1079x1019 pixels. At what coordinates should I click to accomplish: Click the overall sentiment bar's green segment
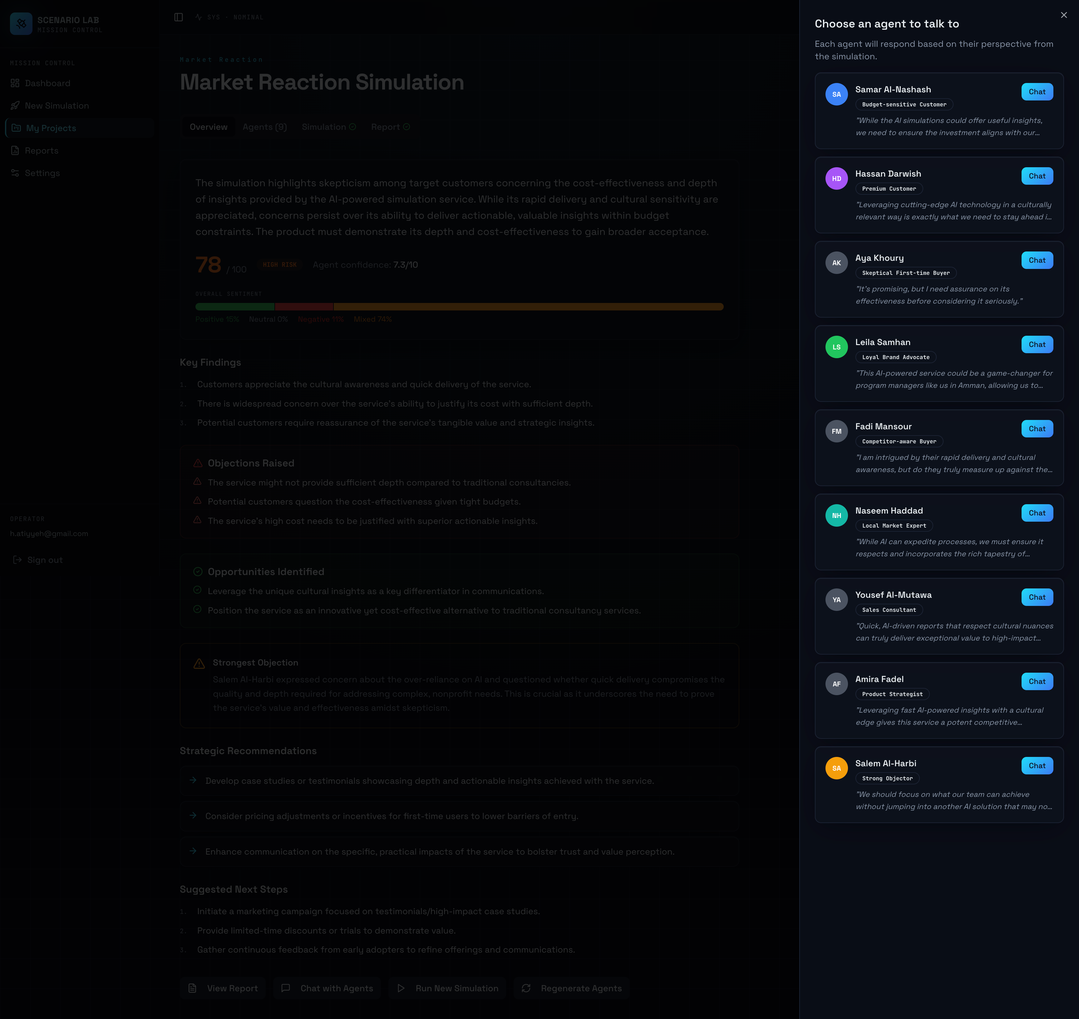[x=235, y=307]
